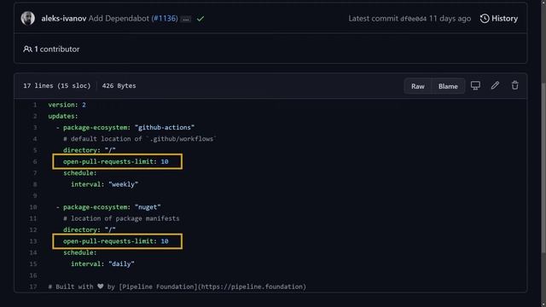Click the '17 lines (15 sloc)' info
Image resolution: width=546 pixels, height=307 pixels.
coord(57,85)
